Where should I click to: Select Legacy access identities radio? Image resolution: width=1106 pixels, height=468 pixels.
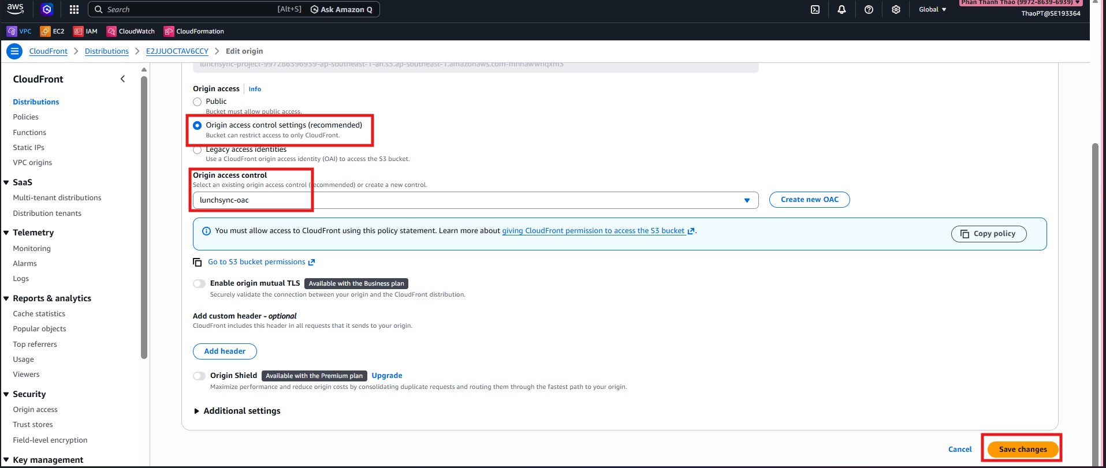click(x=198, y=150)
